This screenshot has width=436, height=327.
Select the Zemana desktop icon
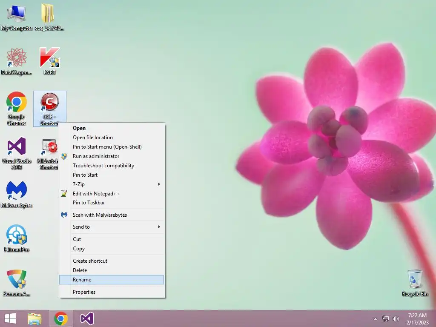point(17,283)
